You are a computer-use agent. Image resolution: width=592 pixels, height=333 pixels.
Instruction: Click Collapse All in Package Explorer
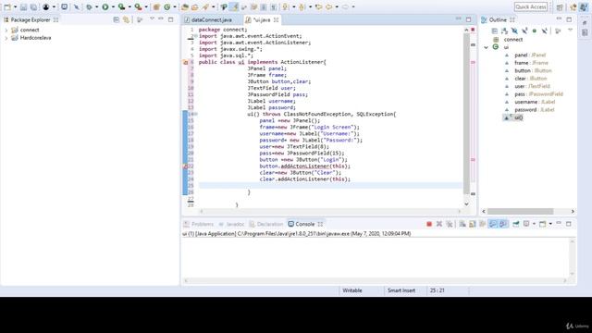coord(117,19)
